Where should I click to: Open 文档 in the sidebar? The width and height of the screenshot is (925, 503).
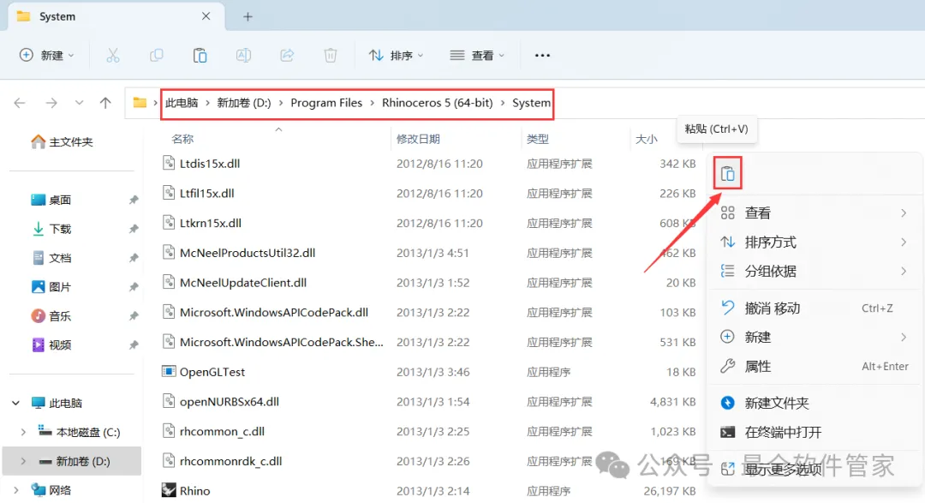tap(51, 258)
